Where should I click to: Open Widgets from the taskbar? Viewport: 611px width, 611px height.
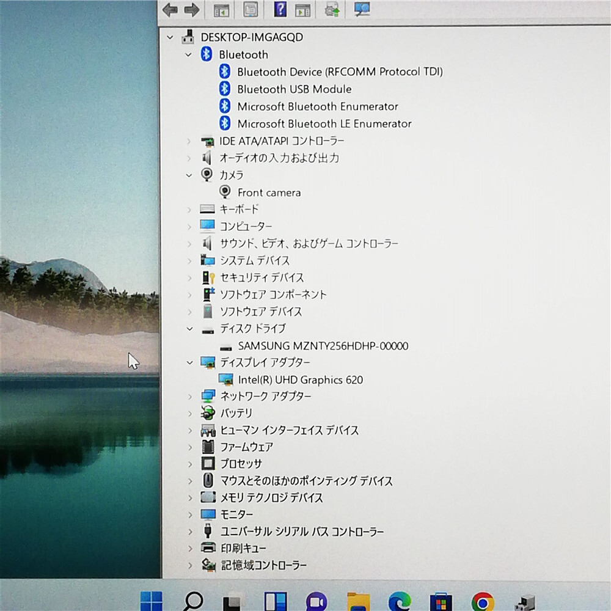(x=276, y=601)
